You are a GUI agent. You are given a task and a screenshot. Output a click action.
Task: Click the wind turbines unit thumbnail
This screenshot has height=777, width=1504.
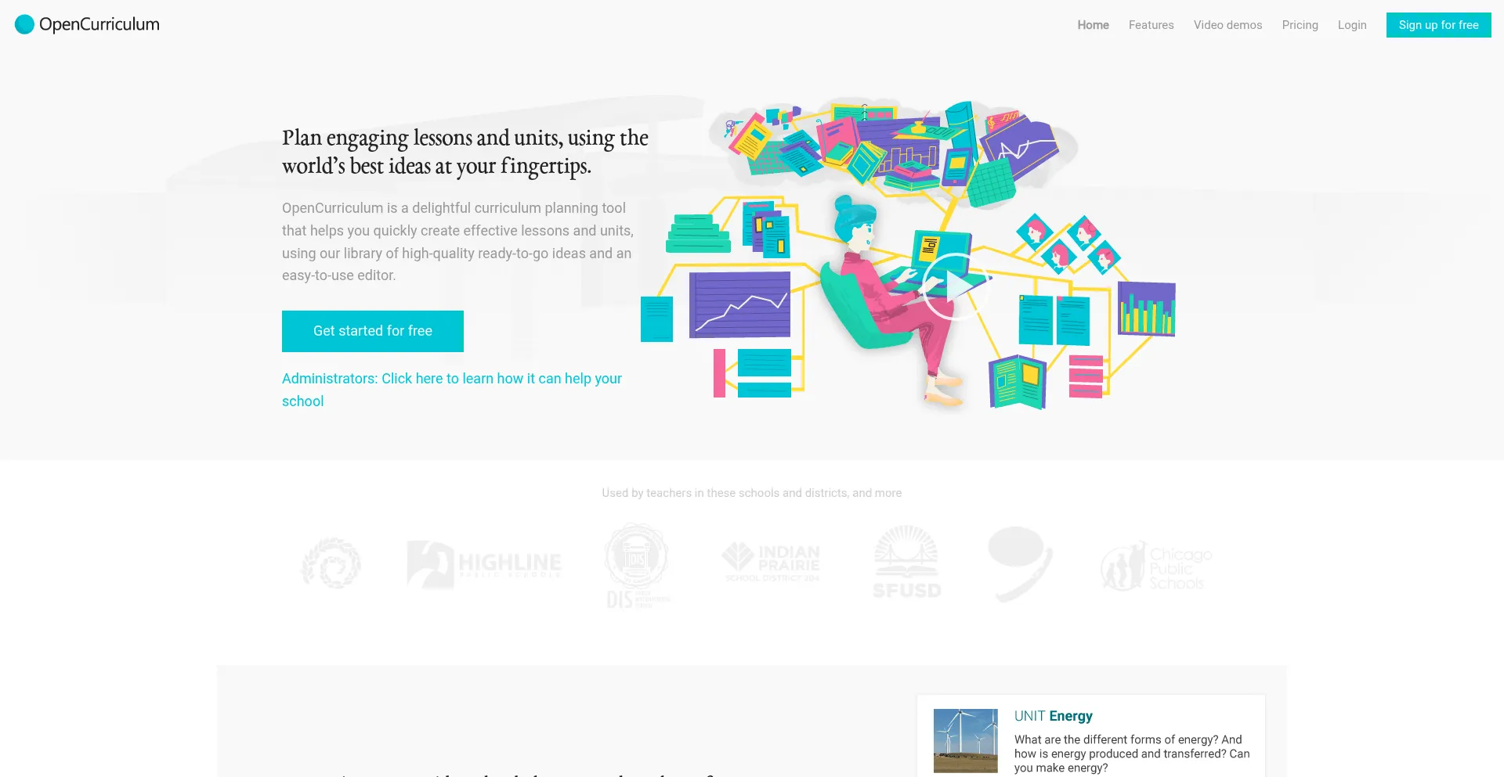(x=965, y=740)
